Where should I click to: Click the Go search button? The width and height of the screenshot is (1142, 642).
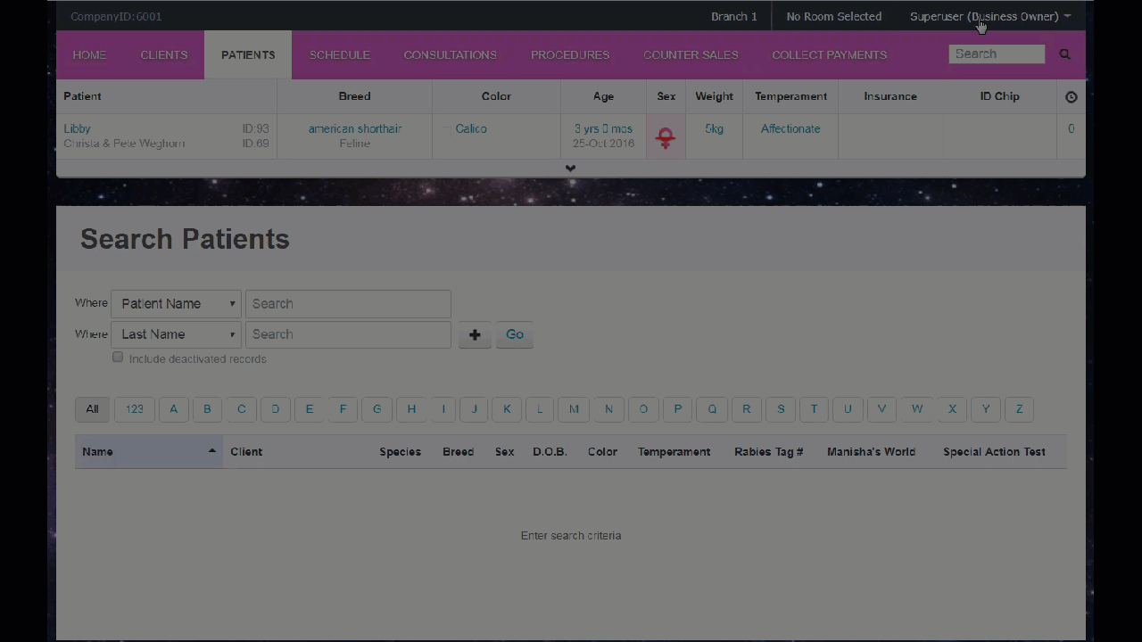515,334
